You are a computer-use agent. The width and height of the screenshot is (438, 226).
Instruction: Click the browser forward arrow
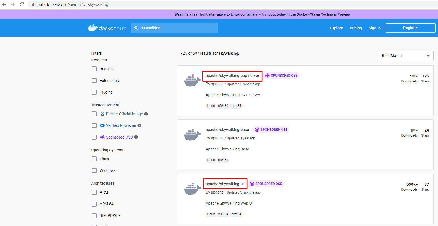point(13,4)
